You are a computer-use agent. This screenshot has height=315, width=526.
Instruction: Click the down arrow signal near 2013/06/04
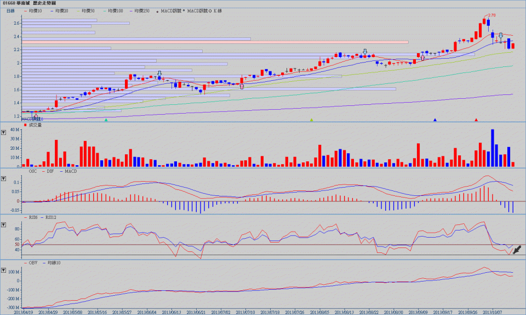(x=159, y=74)
